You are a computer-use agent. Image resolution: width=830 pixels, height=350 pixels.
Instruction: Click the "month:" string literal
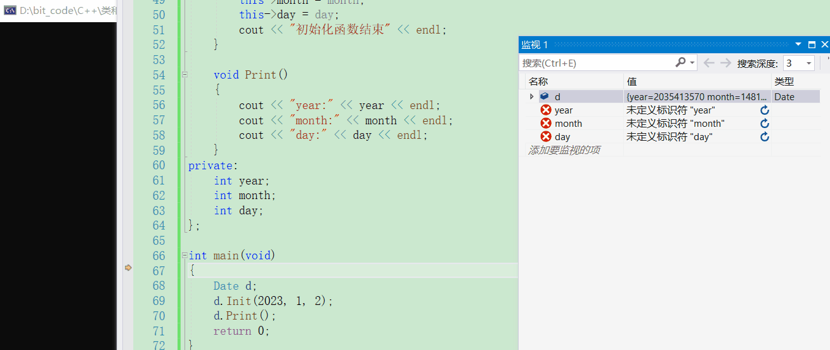coord(314,120)
